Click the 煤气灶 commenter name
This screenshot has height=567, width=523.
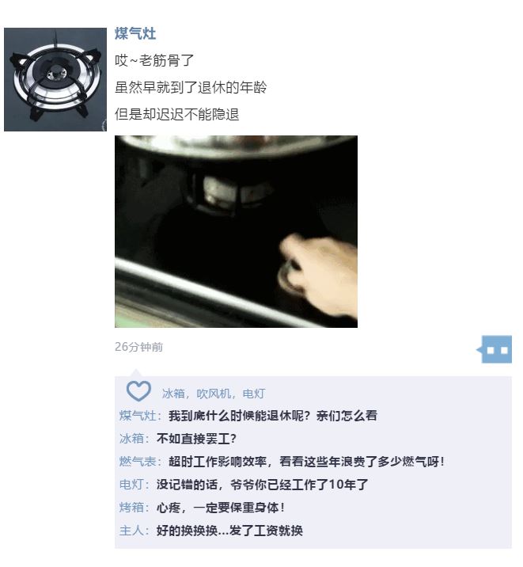click(x=138, y=416)
